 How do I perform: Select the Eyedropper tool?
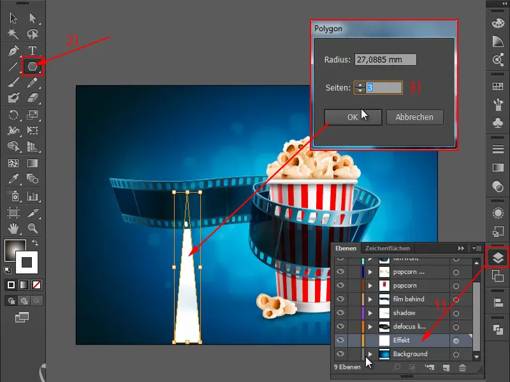[x=13, y=178]
